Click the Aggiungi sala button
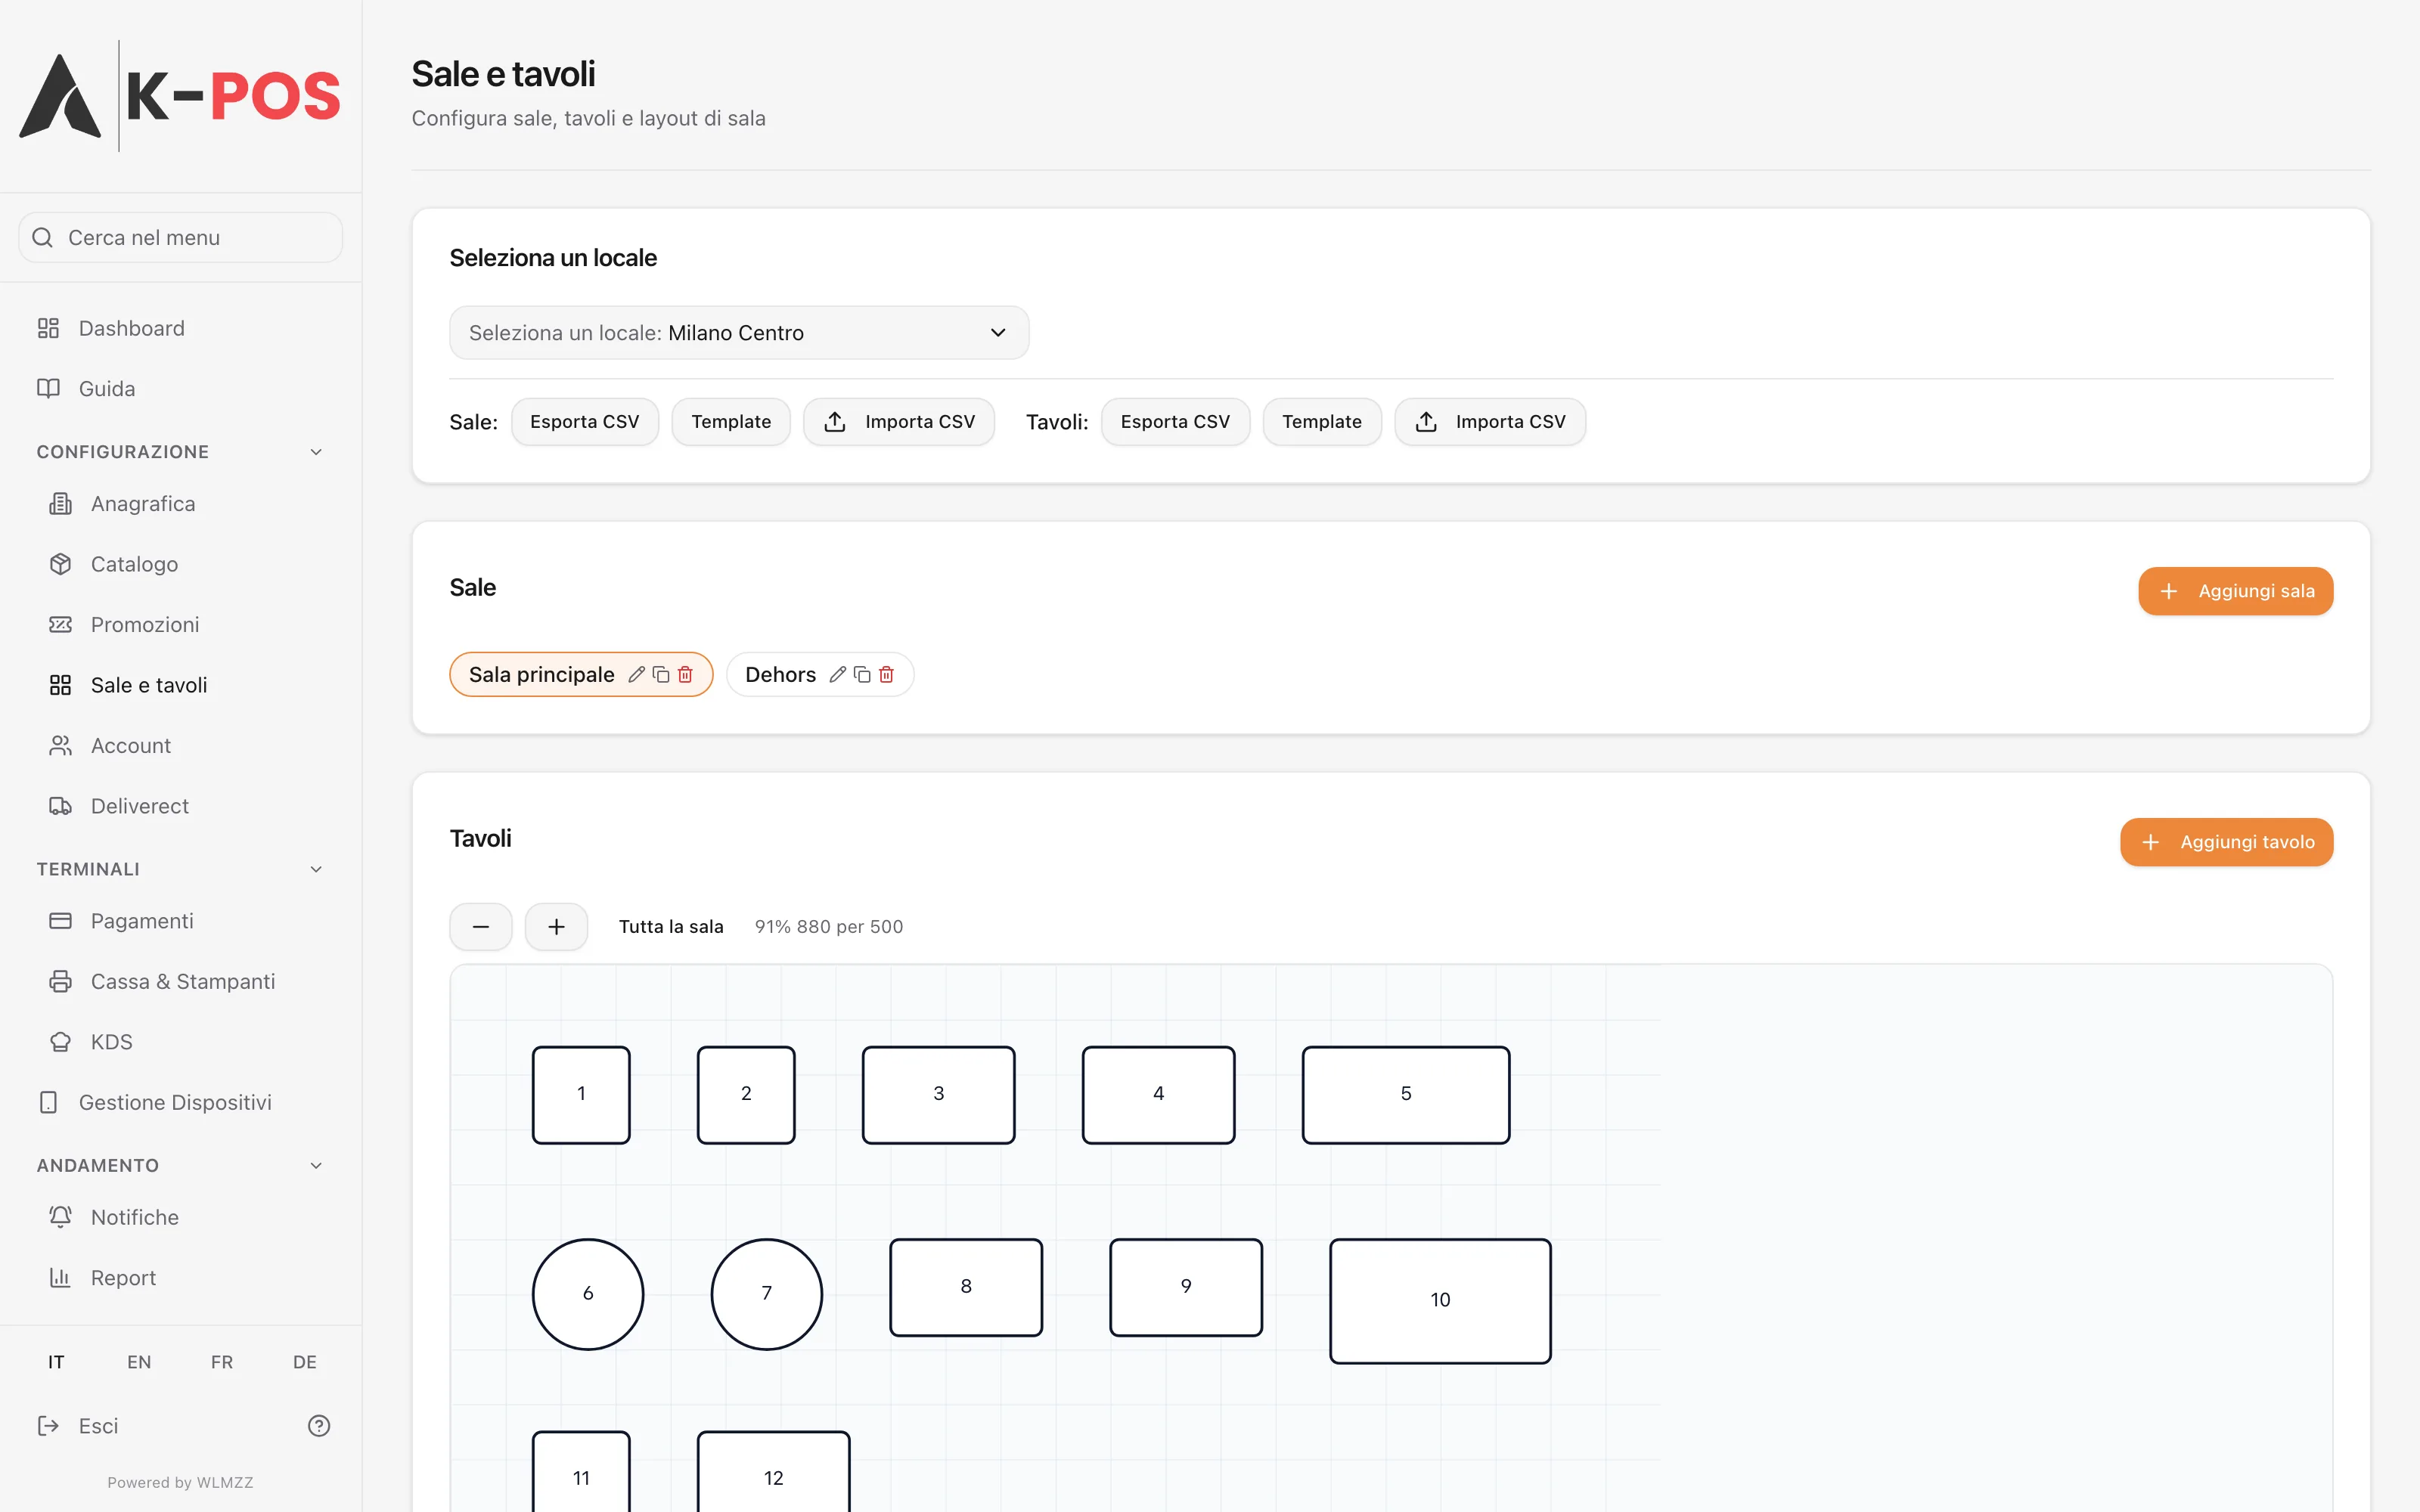The image size is (2420, 1512). [2235, 591]
